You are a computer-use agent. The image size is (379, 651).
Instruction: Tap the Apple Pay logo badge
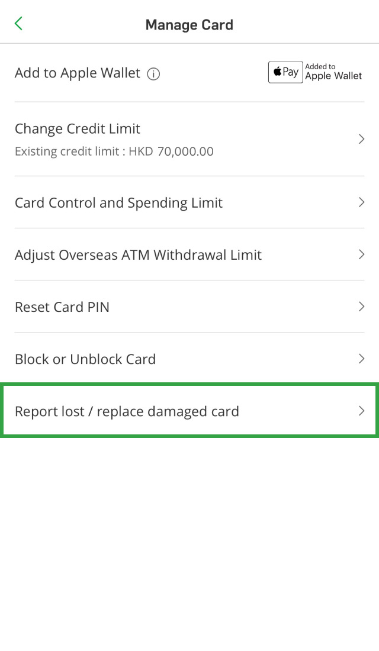coord(285,72)
